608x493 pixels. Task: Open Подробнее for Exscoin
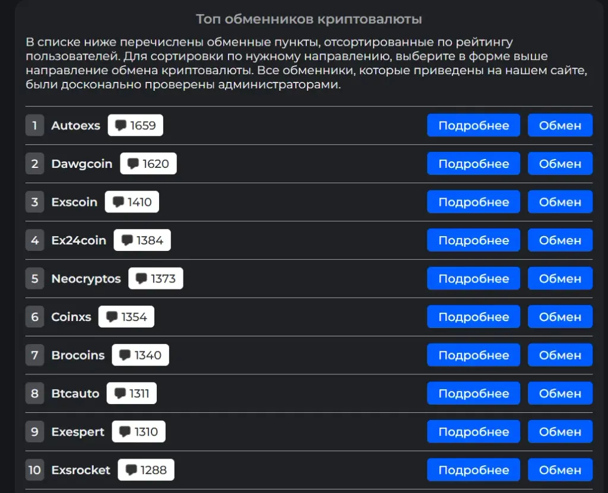473,202
